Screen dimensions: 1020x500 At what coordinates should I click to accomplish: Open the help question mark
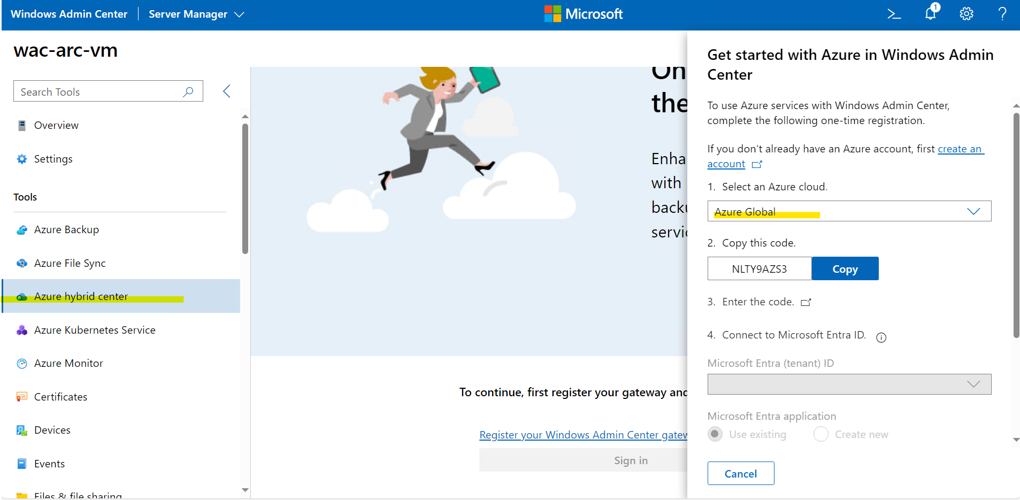coord(1002,14)
